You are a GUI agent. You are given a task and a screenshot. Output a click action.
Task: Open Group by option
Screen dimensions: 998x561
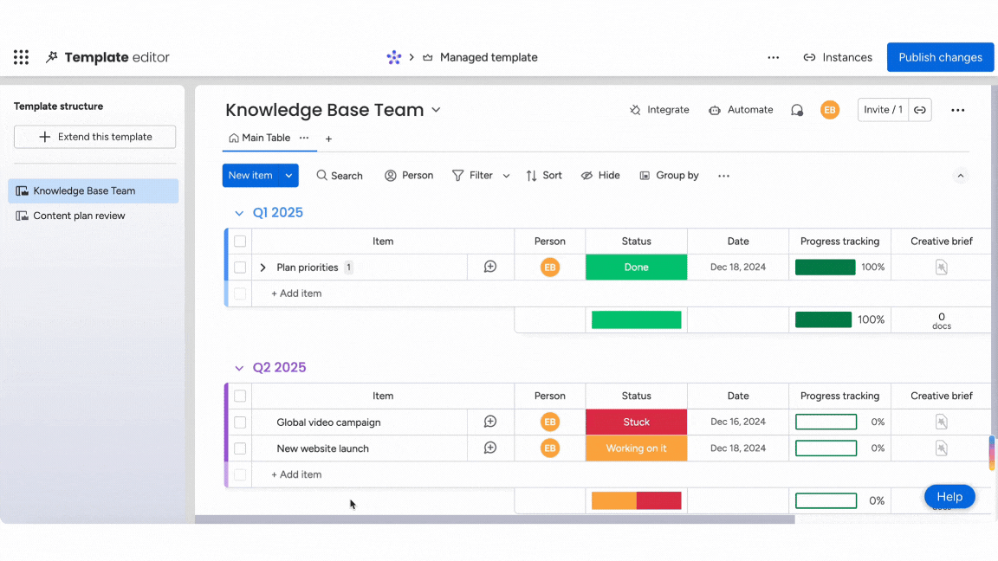669,176
